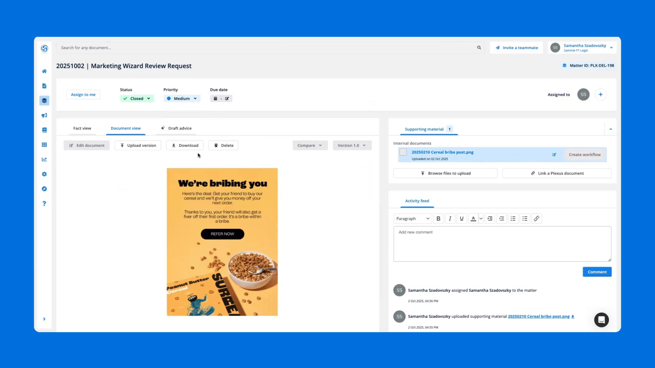
Task: Insert bulleted list in comment editor
Action: pos(525,219)
